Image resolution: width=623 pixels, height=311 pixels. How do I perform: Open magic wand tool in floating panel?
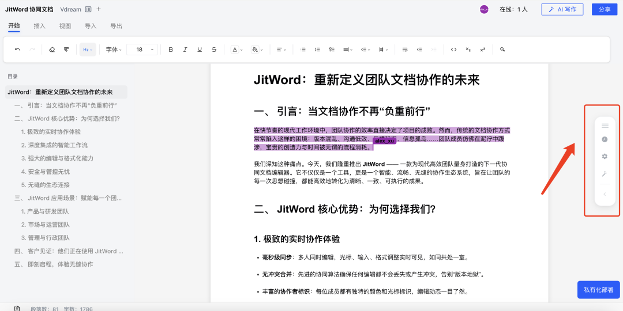pos(605,173)
